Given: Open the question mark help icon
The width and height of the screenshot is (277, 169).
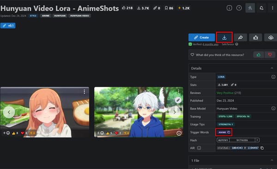Looking at the screenshot, I should [239, 8].
